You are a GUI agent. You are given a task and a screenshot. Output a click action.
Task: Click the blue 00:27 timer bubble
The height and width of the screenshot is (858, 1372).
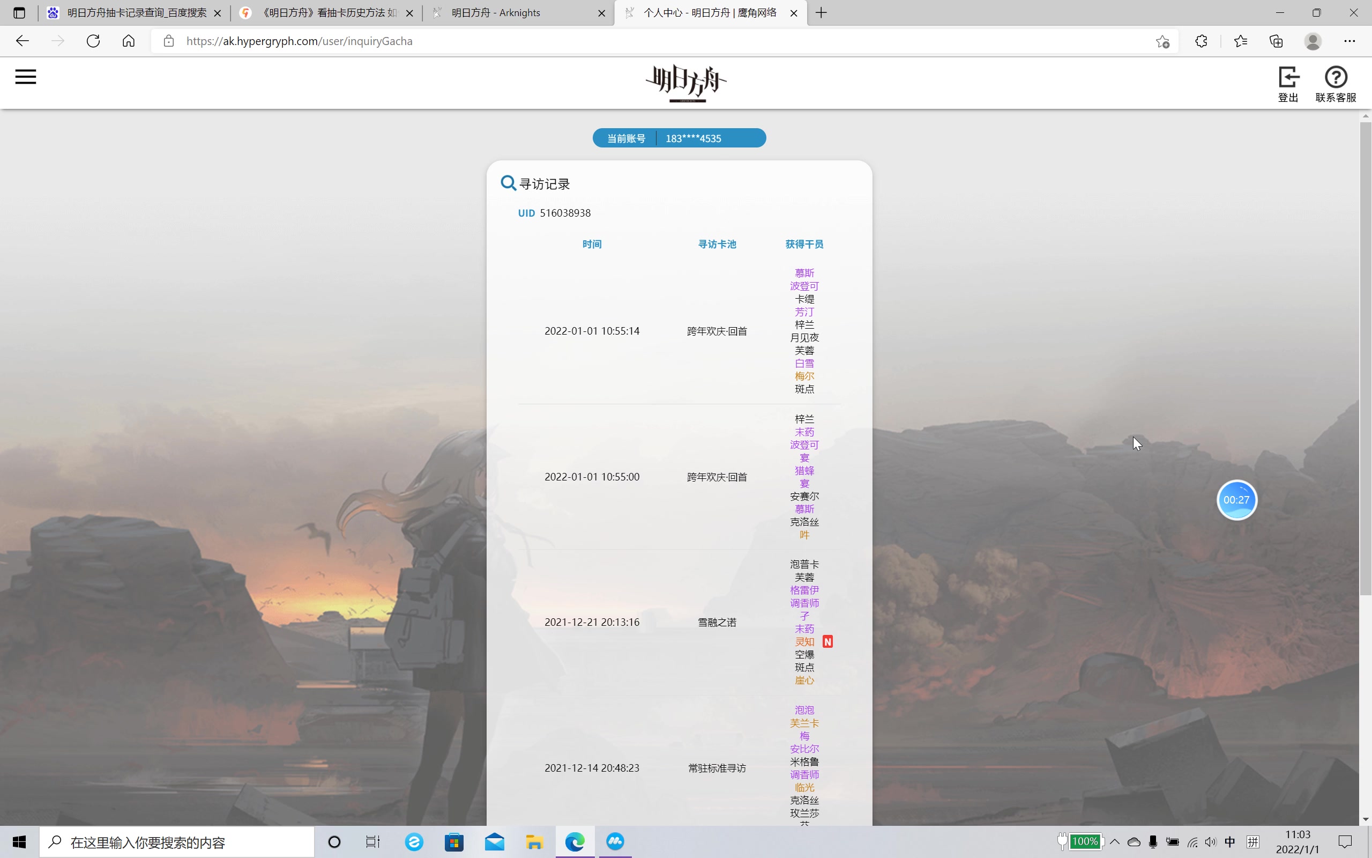point(1236,500)
